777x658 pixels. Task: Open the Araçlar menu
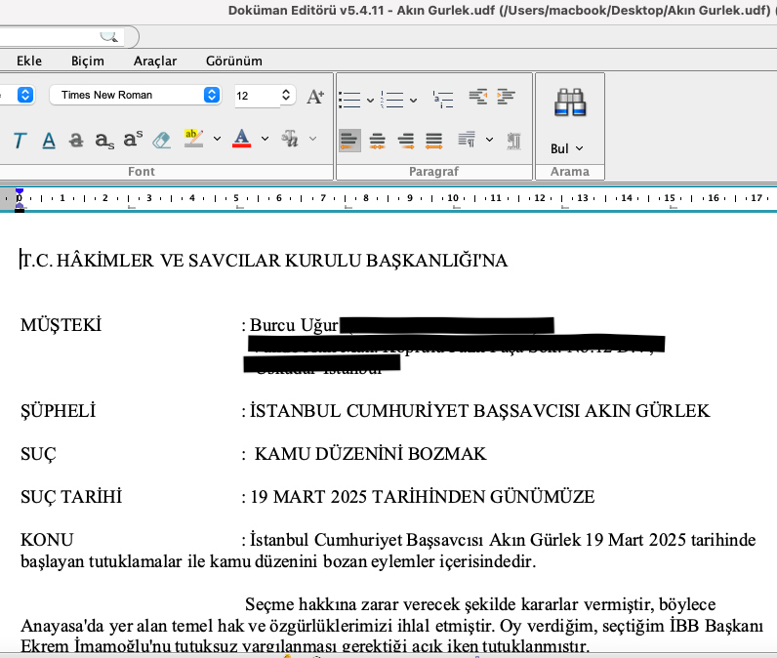[155, 61]
